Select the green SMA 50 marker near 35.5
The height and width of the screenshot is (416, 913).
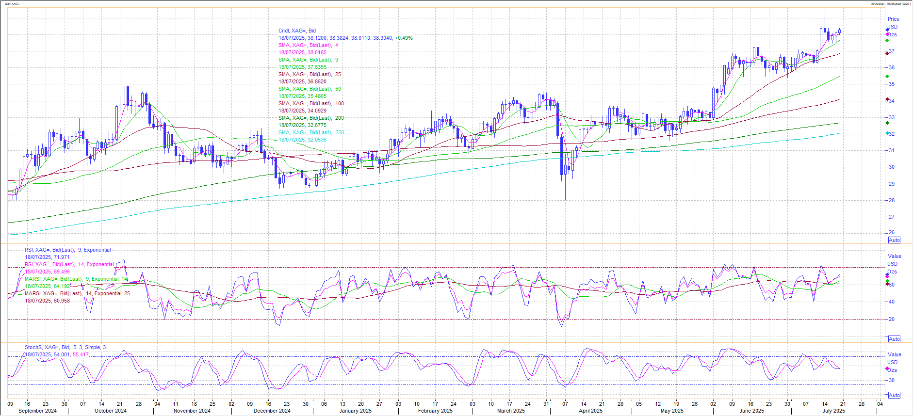click(x=887, y=77)
